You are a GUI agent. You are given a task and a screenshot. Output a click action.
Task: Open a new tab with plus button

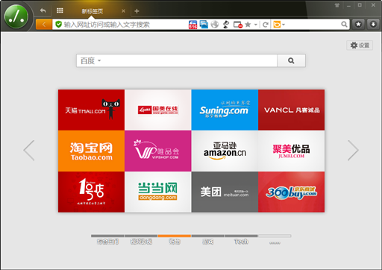click(x=137, y=11)
